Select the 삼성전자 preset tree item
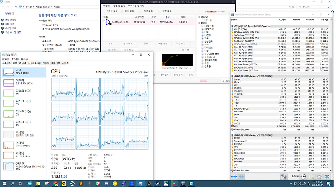Image resolution: width=334 pixels, height=187 pixels. (x=208, y=42)
